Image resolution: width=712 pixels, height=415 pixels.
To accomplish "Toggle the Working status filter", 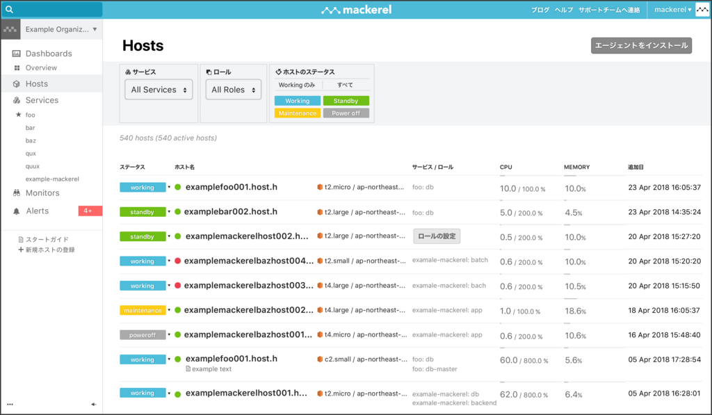I will (298, 101).
